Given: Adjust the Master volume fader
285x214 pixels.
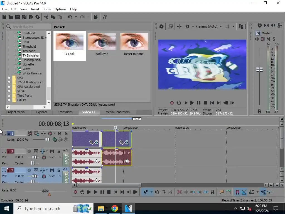Looking at the screenshot, I should [x=260, y=69].
